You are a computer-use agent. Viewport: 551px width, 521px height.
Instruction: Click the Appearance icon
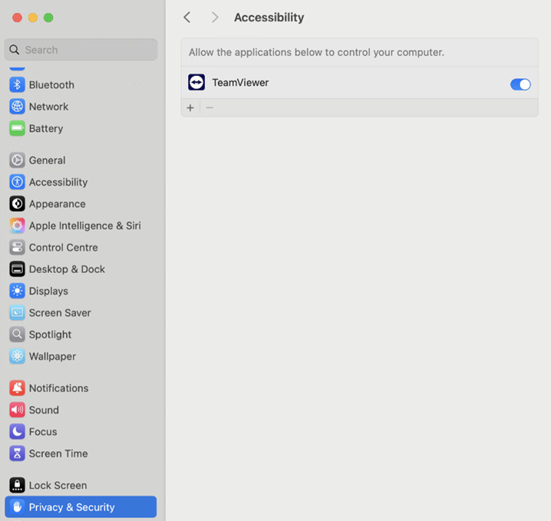pos(17,204)
